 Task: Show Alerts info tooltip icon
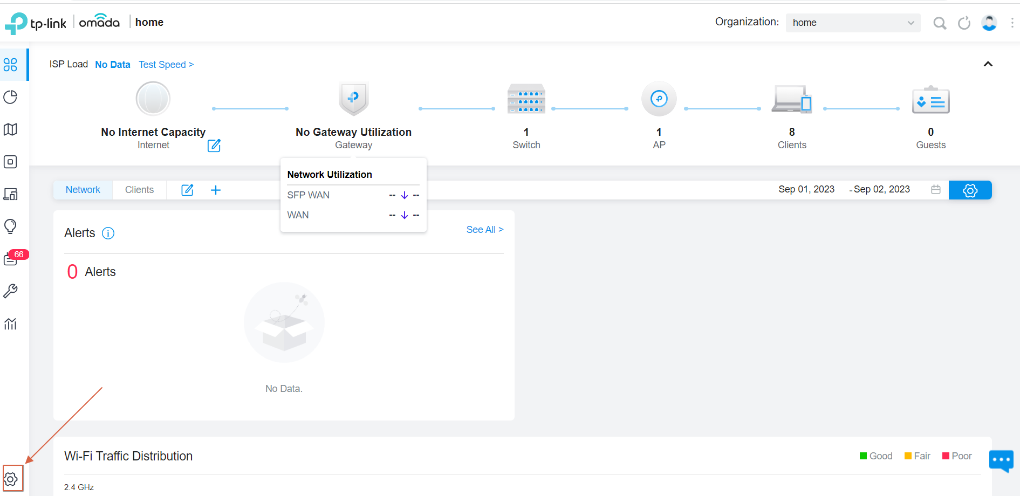point(108,233)
